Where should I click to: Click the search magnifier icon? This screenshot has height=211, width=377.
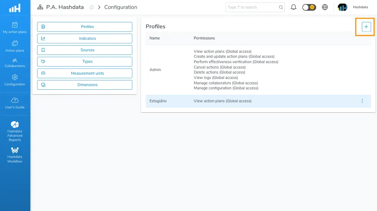point(281,7)
